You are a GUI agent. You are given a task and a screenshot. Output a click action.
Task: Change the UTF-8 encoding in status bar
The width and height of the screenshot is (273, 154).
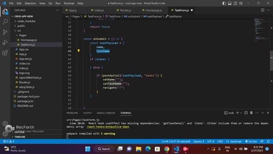pyautogui.click(x=211, y=142)
